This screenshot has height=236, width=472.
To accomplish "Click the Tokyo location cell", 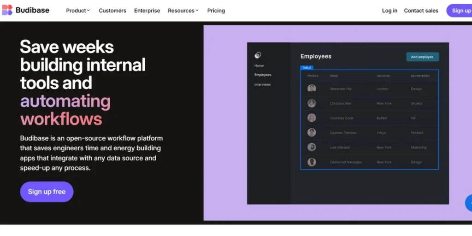I will pos(381,133).
